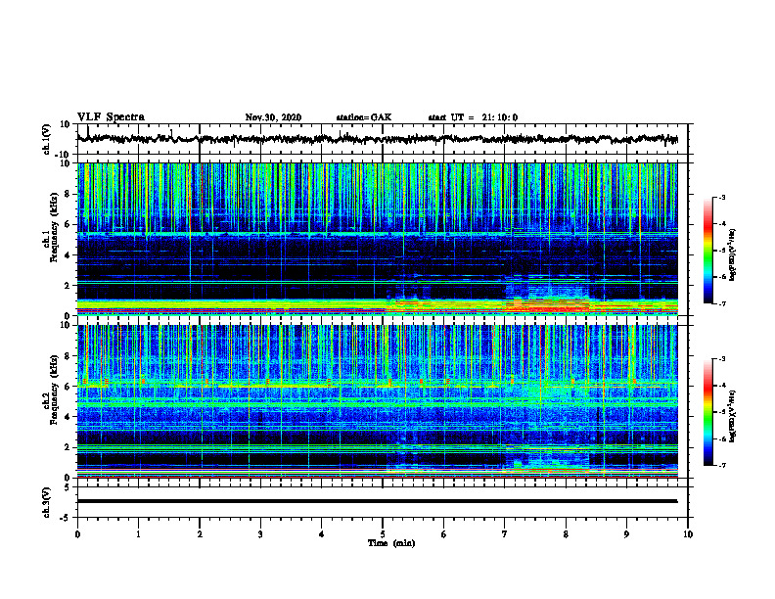Screen dimensions: 775x599
Task: Click the ch.1 PSD color scale bar
Action: [x=707, y=251]
